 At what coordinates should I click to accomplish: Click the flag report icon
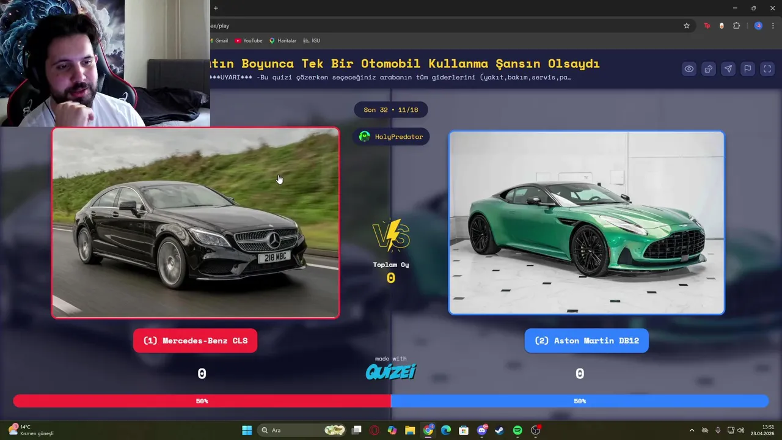(x=748, y=69)
